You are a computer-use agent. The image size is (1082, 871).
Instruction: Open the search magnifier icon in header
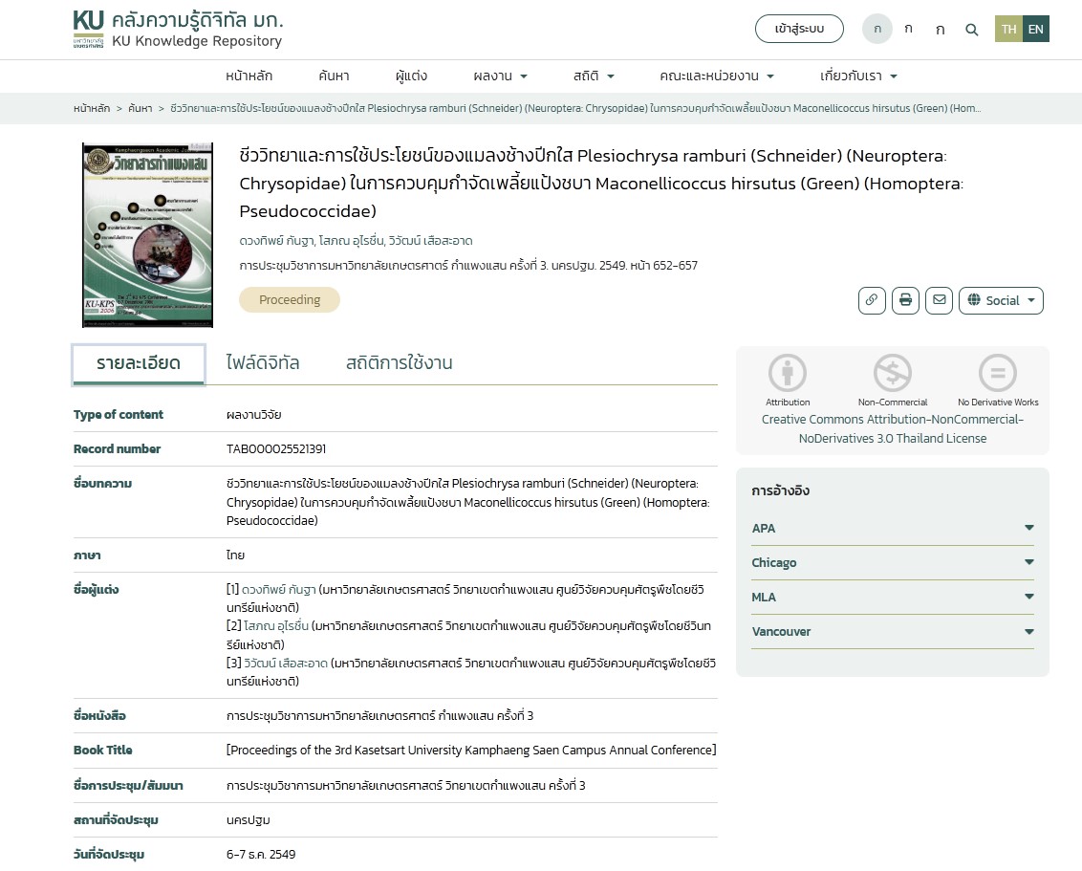point(972,30)
